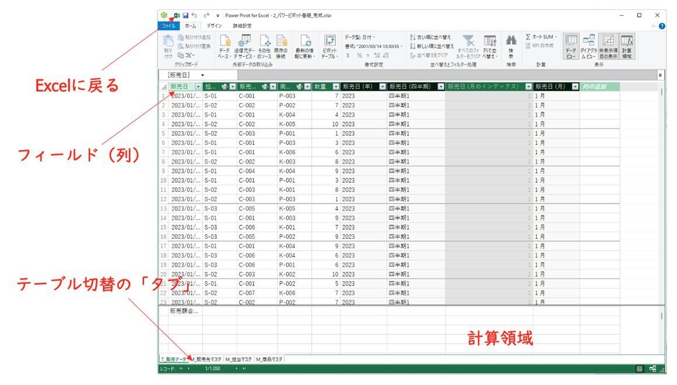Open the ファイル tab
Viewport: 677px width, 385px height.
pos(169,26)
